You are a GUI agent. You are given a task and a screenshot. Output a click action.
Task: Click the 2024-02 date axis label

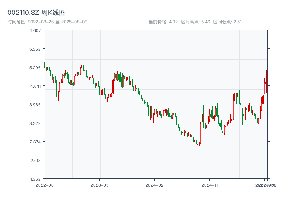coord(154,185)
